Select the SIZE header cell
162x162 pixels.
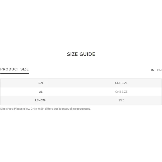point(41,83)
